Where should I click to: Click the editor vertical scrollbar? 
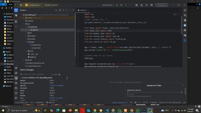click(182, 25)
